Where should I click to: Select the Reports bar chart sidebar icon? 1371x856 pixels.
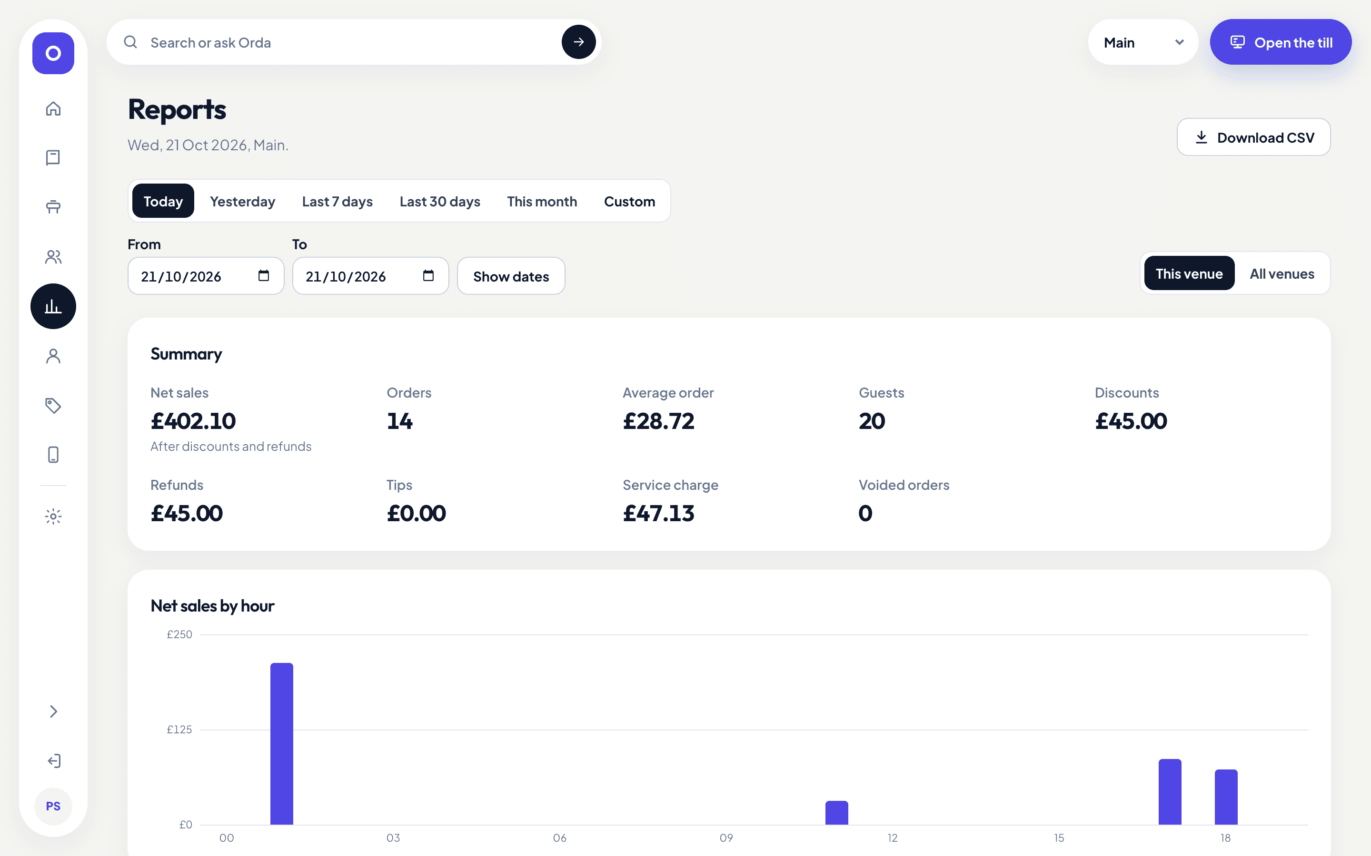tap(53, 306)
